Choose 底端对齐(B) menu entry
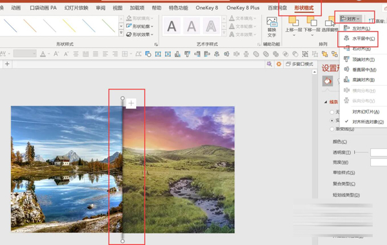The image size is (387, 245). coord(359,80)
